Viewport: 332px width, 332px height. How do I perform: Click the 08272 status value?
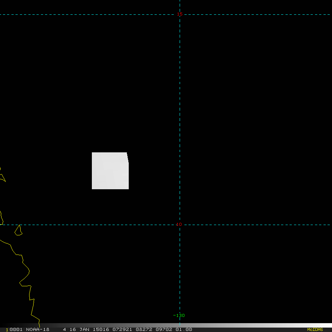click(x=144, y=329)
